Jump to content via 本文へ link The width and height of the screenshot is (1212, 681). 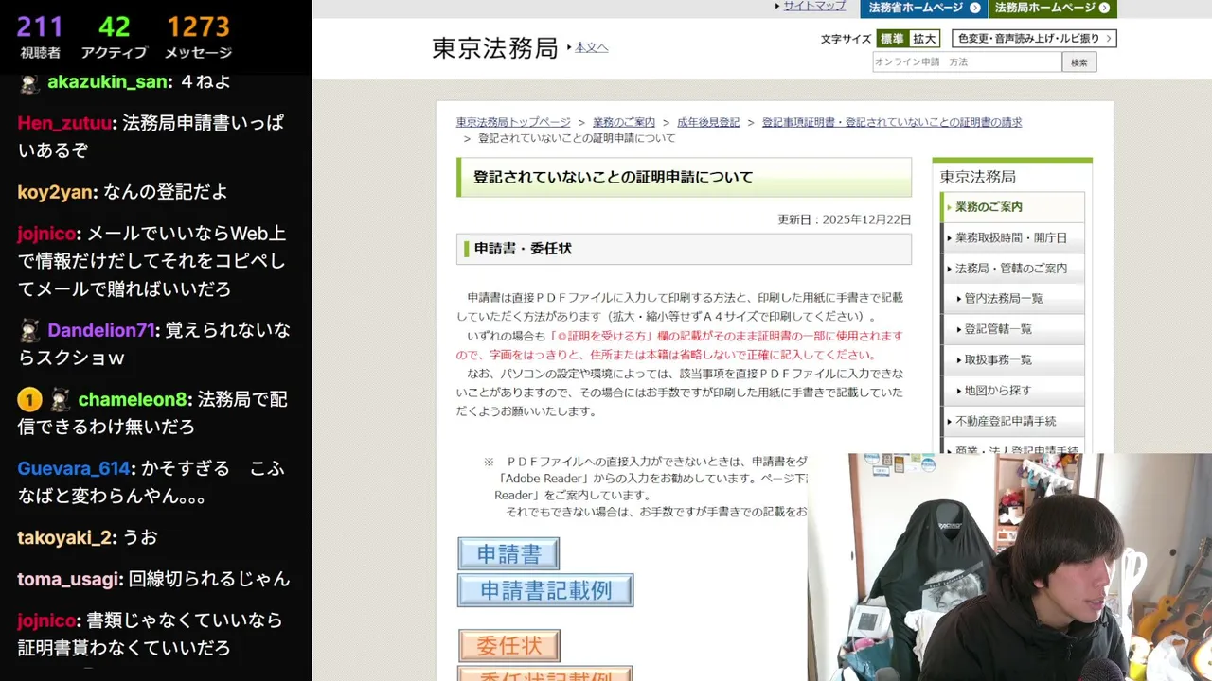591,47
